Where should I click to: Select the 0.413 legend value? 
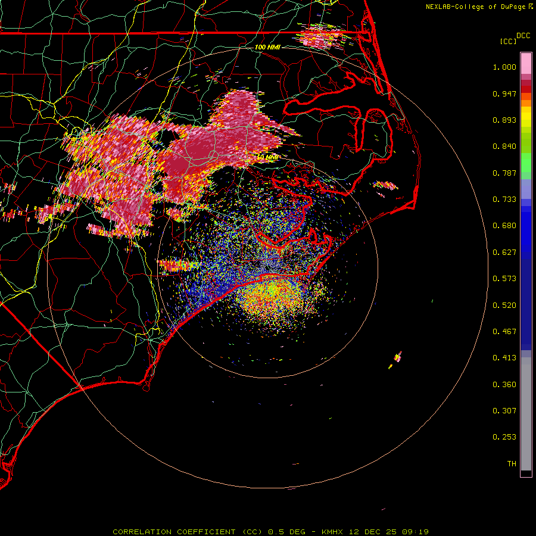coord(504,358)
